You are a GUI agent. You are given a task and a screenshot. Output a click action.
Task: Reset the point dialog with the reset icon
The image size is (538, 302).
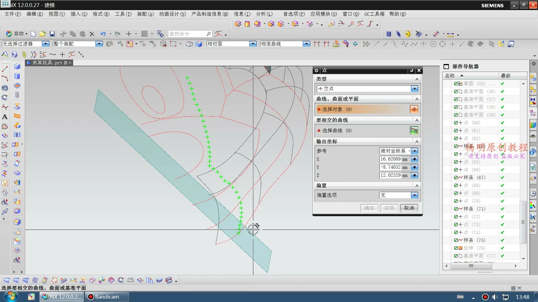tap(411, 70)
